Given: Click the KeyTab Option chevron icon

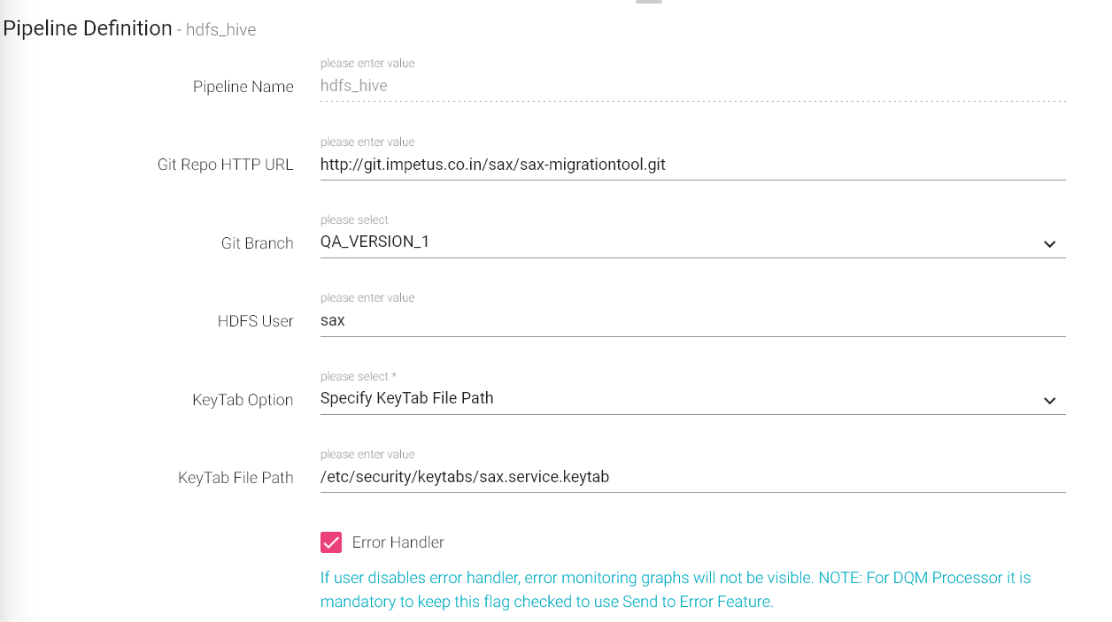Looking at the screenshot, I should [1049, 401].
